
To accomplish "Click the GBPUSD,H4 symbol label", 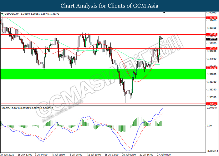I will (12, 14).
